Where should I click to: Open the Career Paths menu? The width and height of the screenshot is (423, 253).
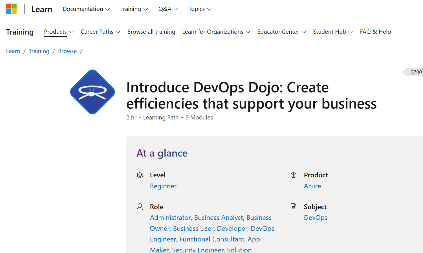click(x=100, y=32)
